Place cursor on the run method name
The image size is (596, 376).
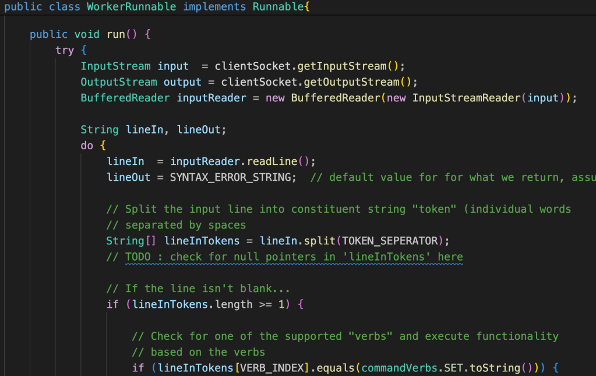pyautogui.click(x=116, y=34)
